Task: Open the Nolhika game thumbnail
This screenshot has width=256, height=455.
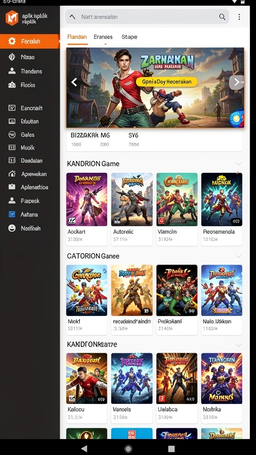Action: click(222, 378)
